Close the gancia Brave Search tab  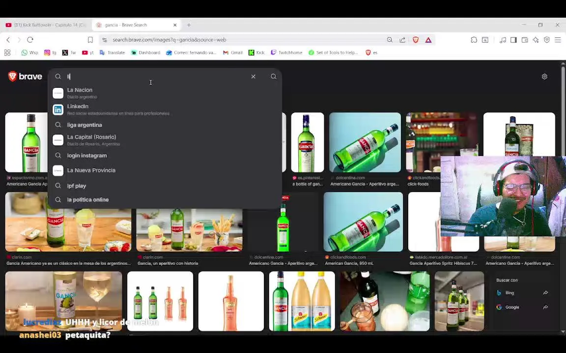click(x=175, y=25)
